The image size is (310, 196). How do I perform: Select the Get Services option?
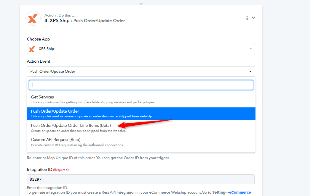coord(42,97)
